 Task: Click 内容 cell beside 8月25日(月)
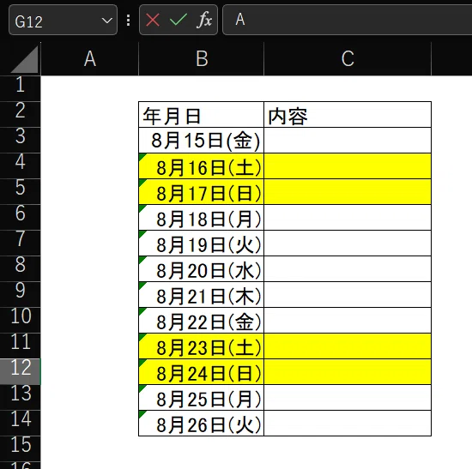348,397
